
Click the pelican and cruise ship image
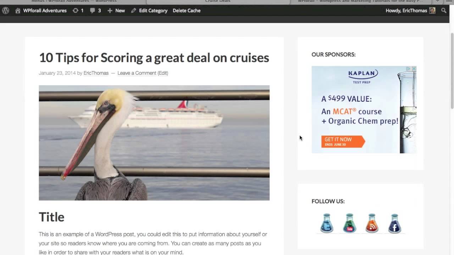tap(154, 143)
